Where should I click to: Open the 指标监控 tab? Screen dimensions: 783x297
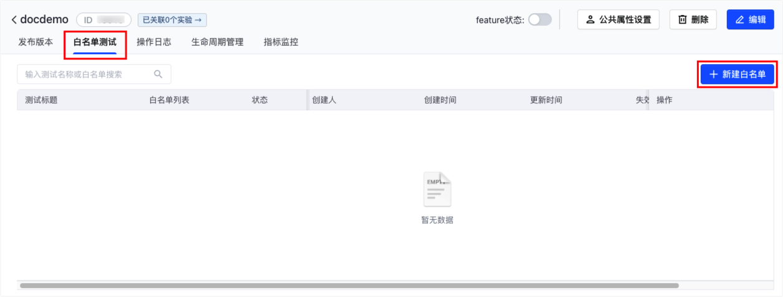[x=281, y=42]
